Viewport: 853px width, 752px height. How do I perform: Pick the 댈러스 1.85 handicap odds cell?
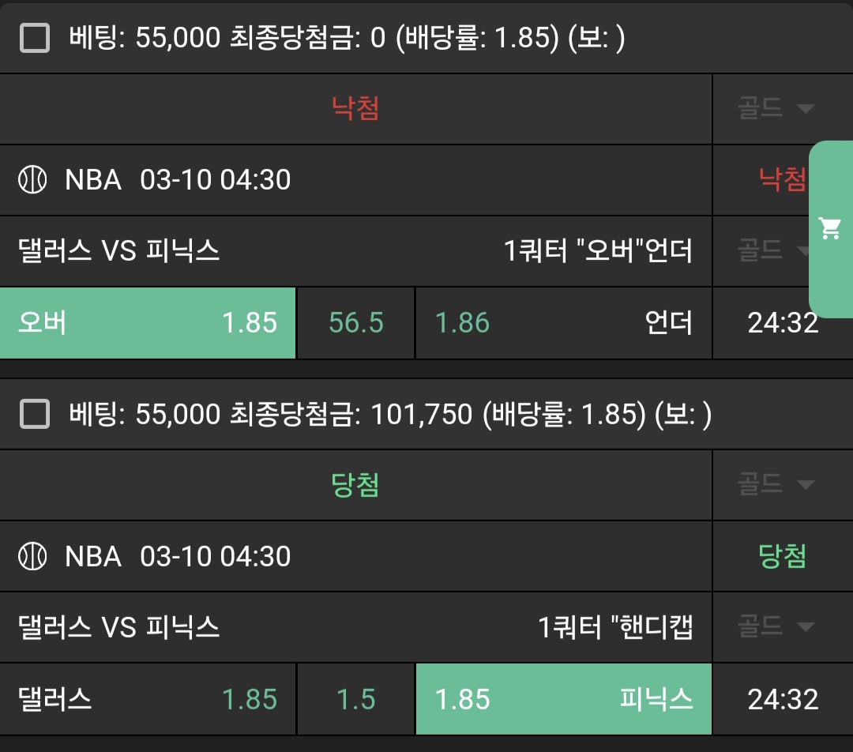[148, 699]
